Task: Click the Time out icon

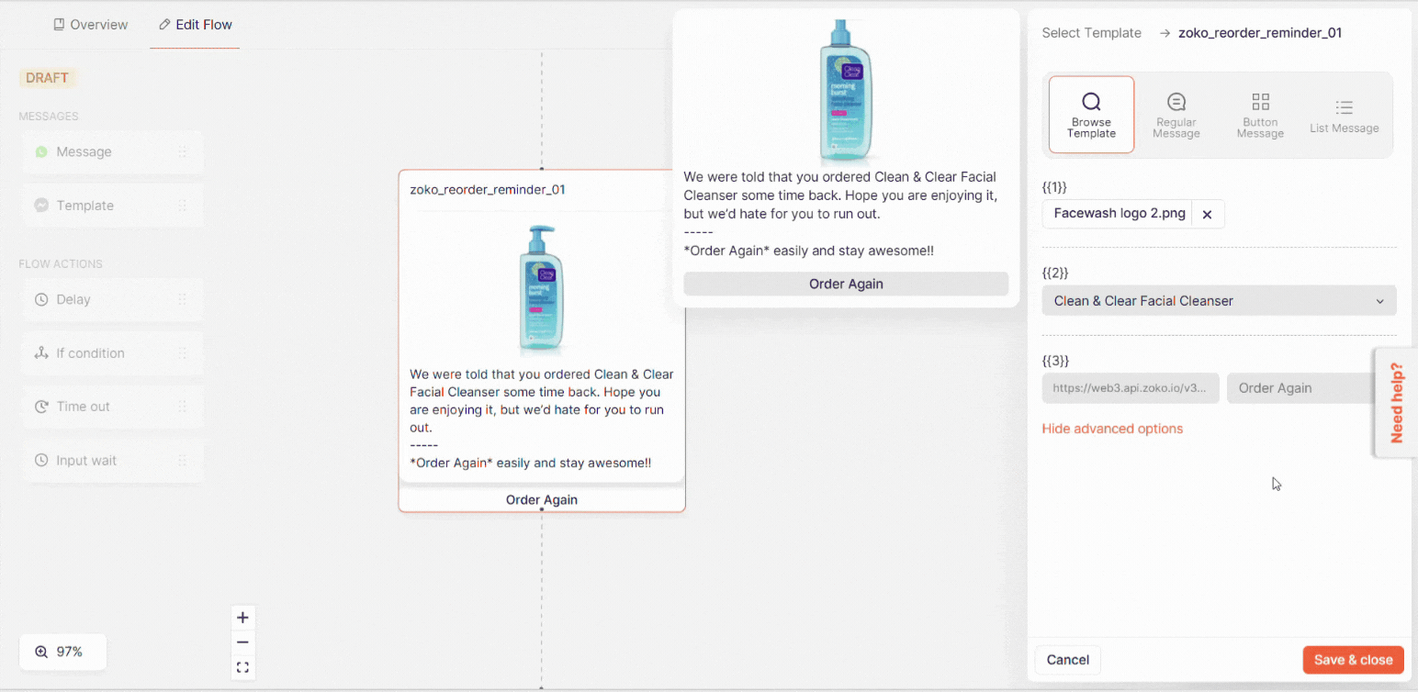Action: (x=41, y=407)
